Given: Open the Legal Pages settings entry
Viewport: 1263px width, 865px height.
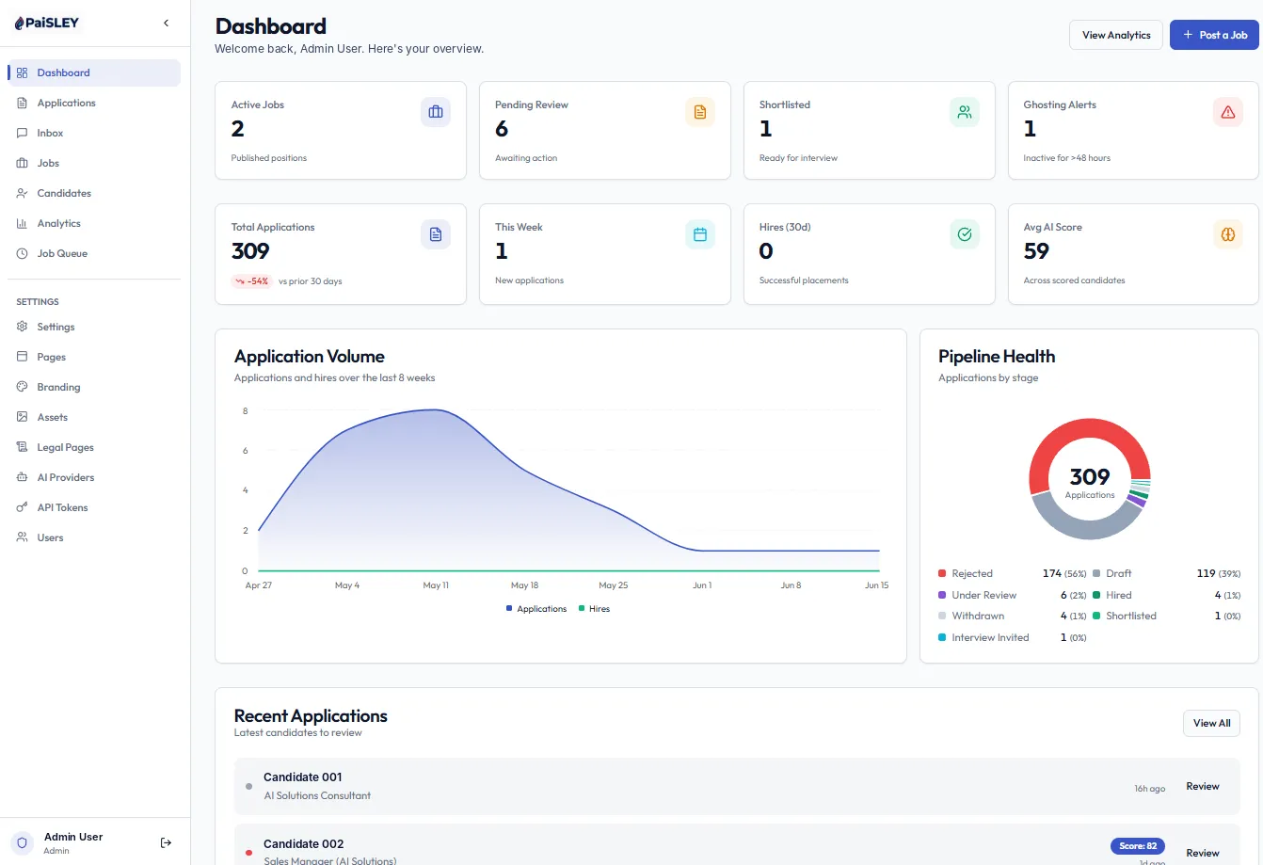Looking at the screenshot, I should (x=94, y=447).
